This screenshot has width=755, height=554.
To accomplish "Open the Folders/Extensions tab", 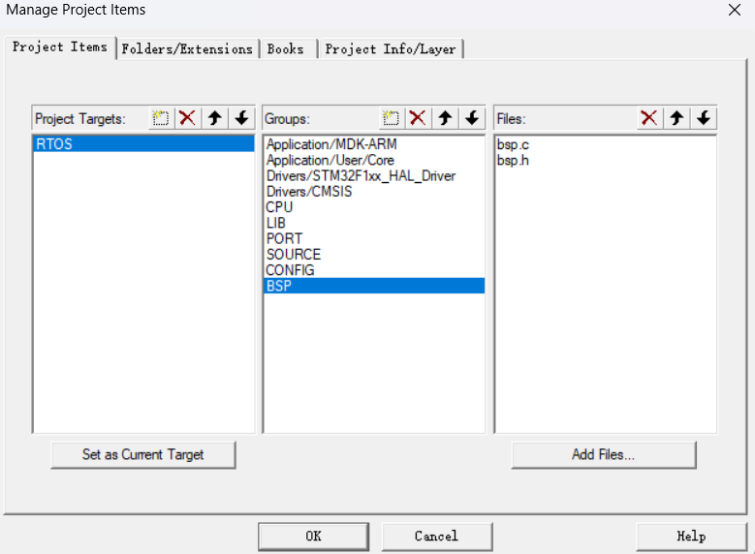I will (187, 49).
